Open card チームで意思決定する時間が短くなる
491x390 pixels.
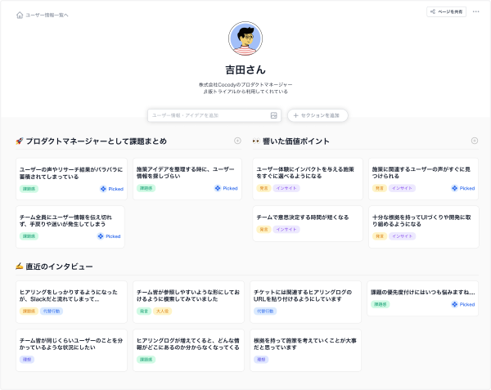click(x=308, y=224)
